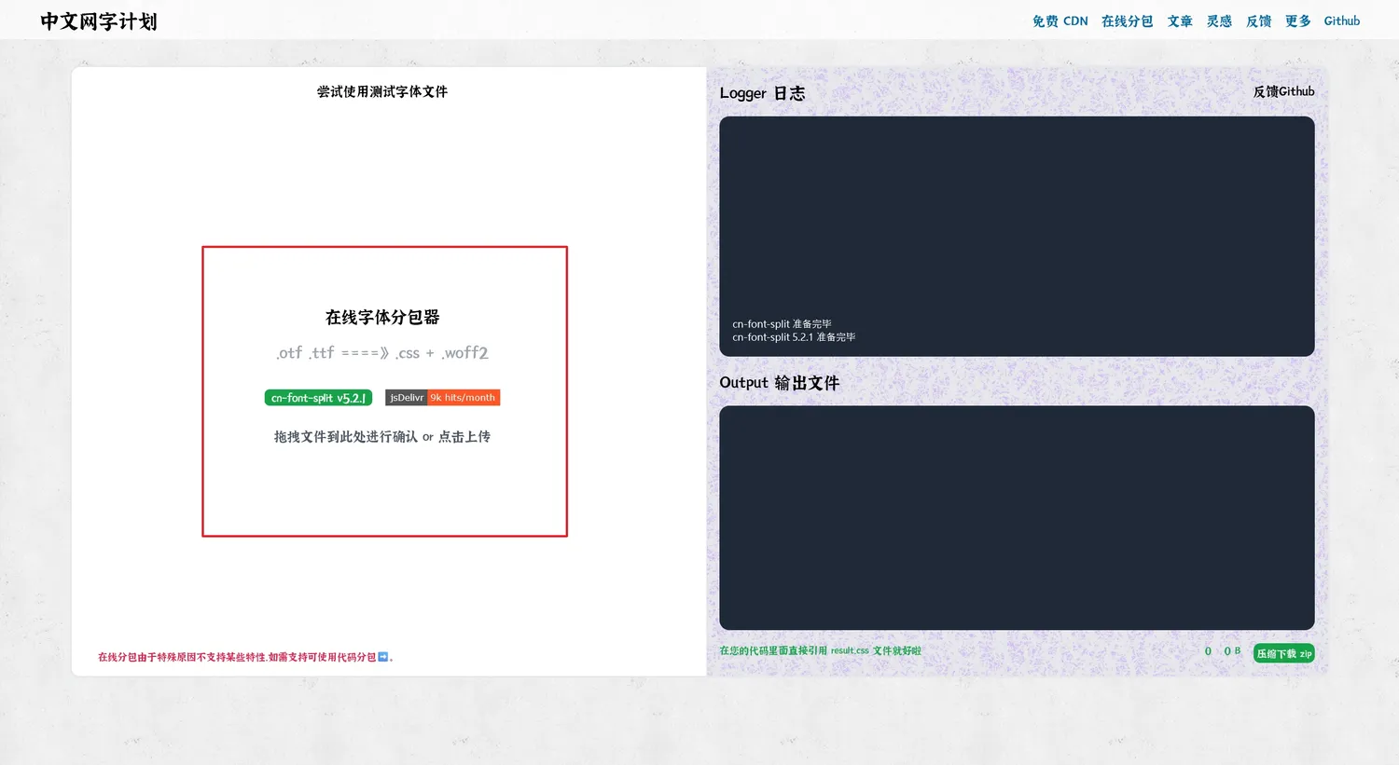Click the jsDelivr hits/month badge
1399x765 pixels.
443,398
